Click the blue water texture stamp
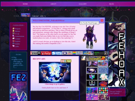The height and width of the screenshot is (101, 135). pos(103,70)
